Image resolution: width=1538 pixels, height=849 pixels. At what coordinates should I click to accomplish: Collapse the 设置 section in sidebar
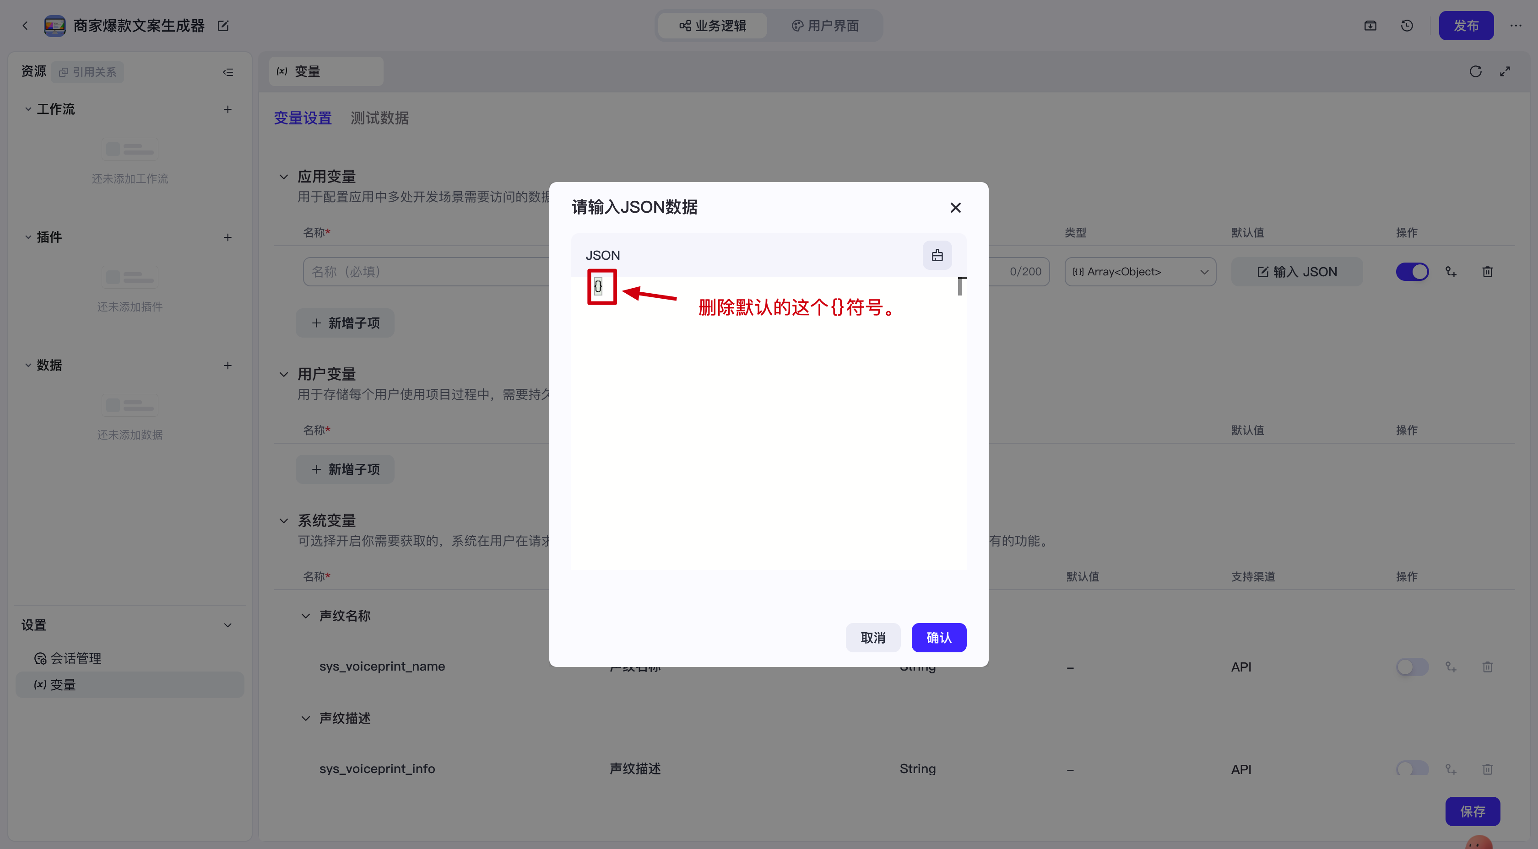coord(227,625)
